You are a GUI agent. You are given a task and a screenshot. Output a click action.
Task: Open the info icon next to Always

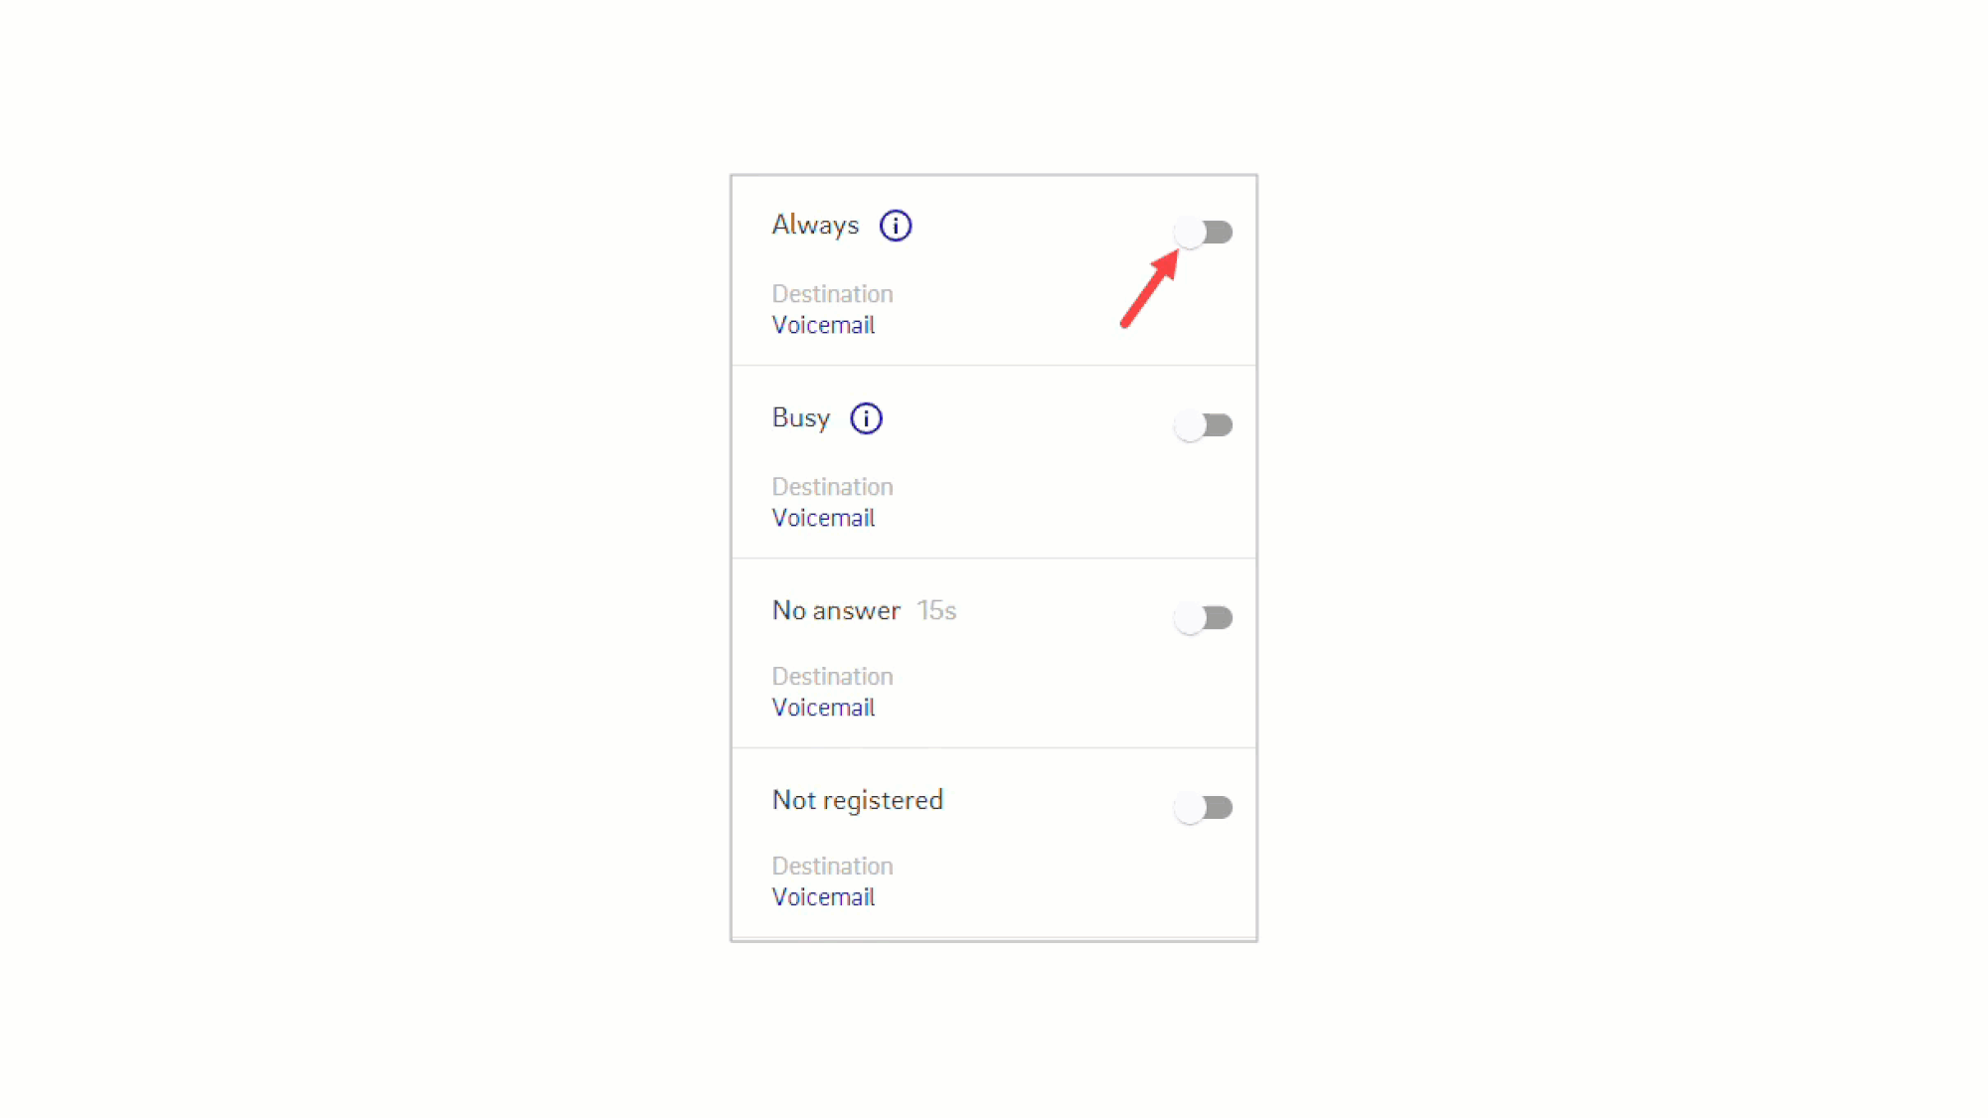coord(895,226)
